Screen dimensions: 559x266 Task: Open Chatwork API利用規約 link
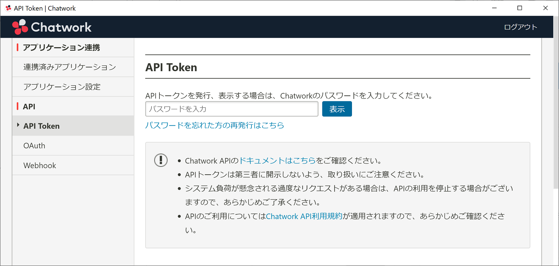click(304, 216)
